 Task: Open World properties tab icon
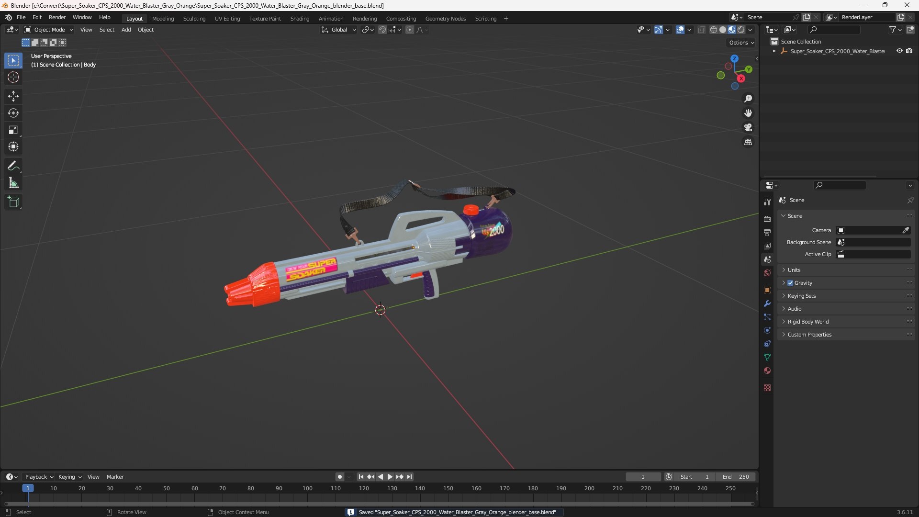coord(767,273)
